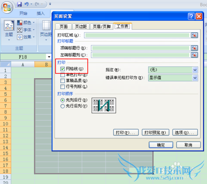Image resolution: width=207 pixels, height=184 pixels.
Task: Enable the 草稿品质 checkbox
Action: tap(63, 81)
